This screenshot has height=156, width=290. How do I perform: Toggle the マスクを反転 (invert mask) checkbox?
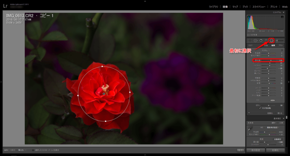point(260,108)
